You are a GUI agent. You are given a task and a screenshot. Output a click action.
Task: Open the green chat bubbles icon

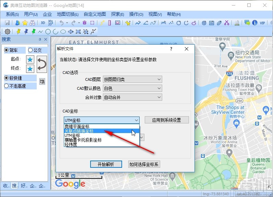[247, 23]
